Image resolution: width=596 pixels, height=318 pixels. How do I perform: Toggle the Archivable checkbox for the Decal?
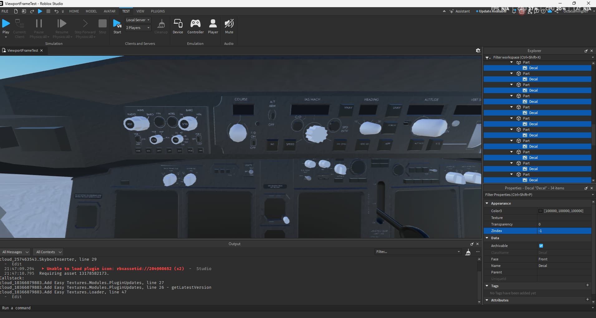click(x=541, y=245)
